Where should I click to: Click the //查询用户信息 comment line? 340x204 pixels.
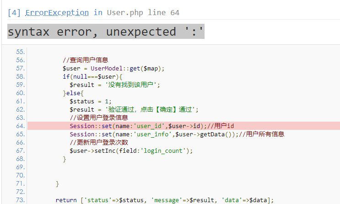[x=86, y=60]
